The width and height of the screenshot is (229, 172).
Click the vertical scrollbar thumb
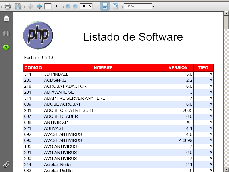(x=226, y=22)
